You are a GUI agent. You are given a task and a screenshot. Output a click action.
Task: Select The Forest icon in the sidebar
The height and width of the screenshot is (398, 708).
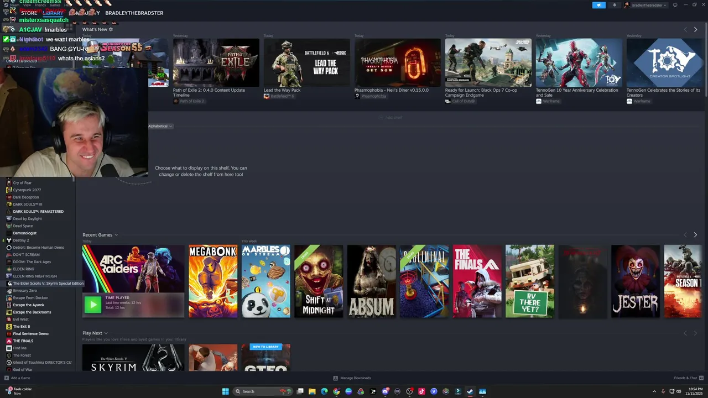9,355
